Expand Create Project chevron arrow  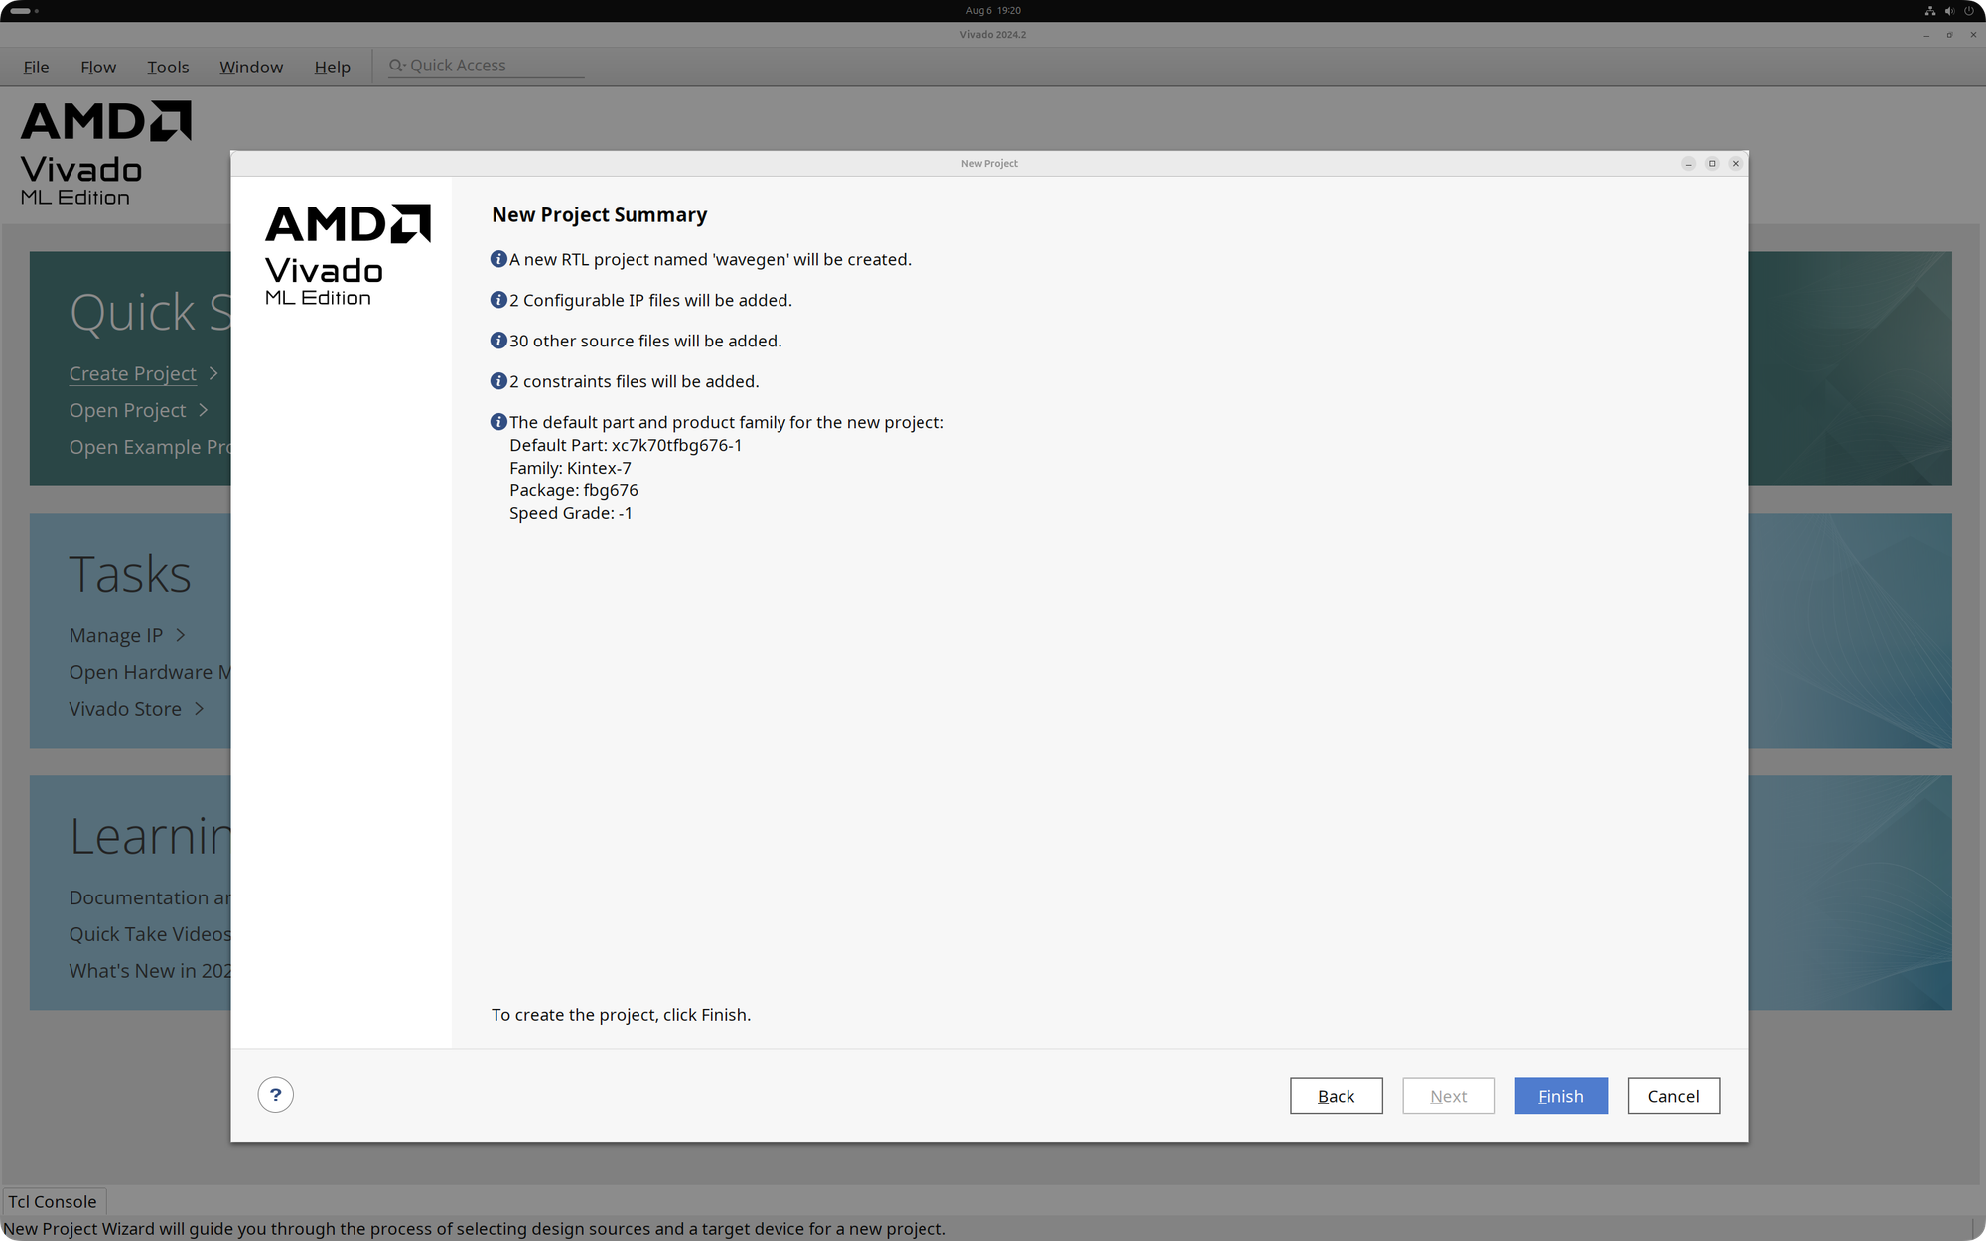pos(213,374)
